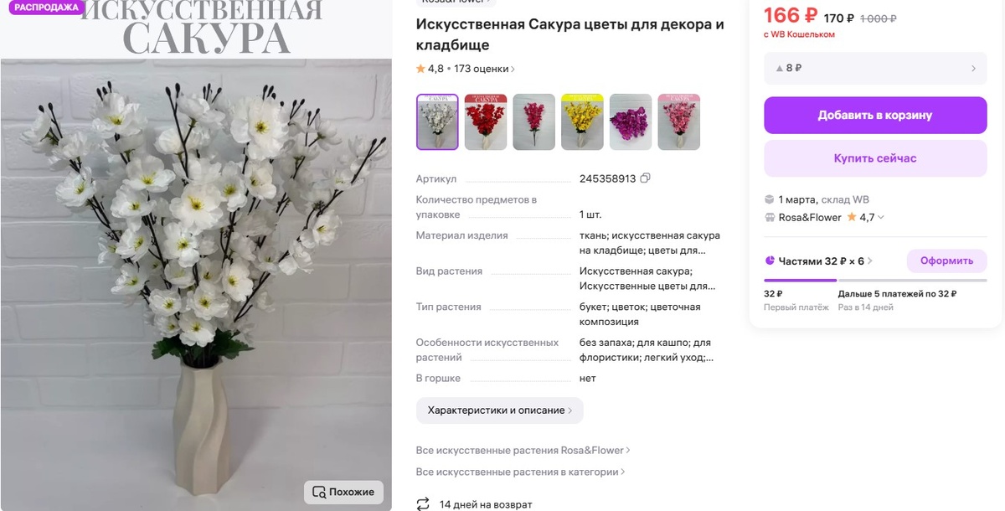Click the orange rating star icon
Image resolution: width=1005 pixels, height=511 pixels.
(420, 70)
